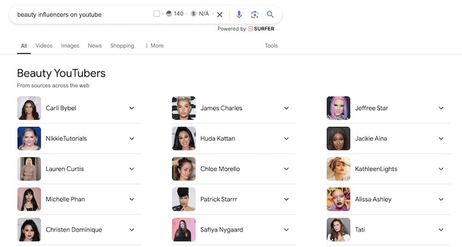Select the name Patrick Starrr
Viewport: 462px width, 247px height.
[219, 199]
